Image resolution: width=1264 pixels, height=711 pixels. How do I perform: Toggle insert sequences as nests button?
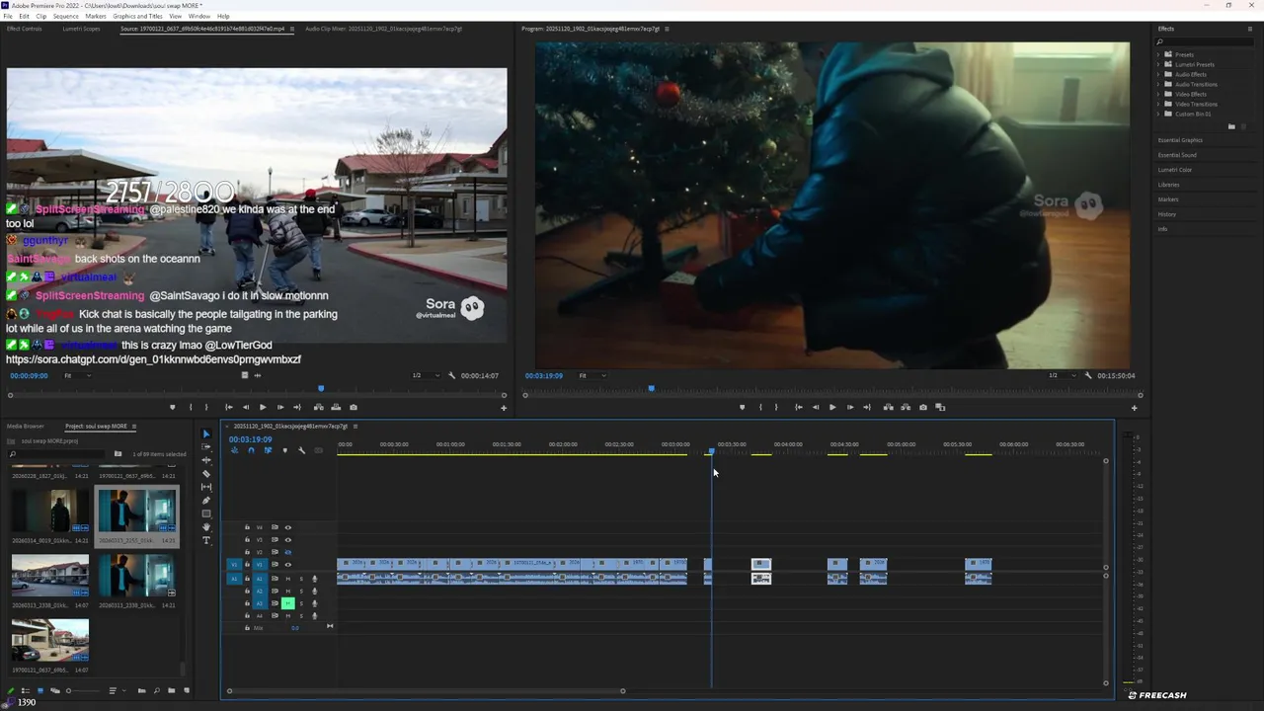point(234,450)
